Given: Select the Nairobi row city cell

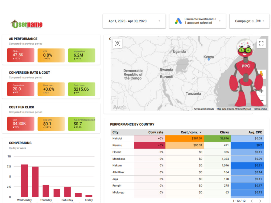Looking at the screenshot, I should pyautogui.click(x=122, y=138).
